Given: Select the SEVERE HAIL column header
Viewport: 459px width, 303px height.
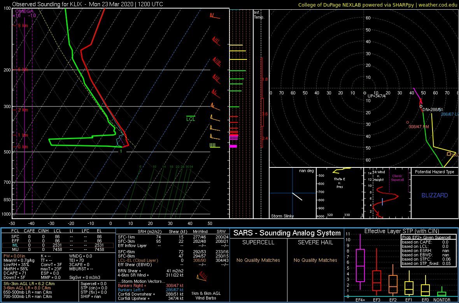Looking at the screenshot, I should click(x=315, y=243).
